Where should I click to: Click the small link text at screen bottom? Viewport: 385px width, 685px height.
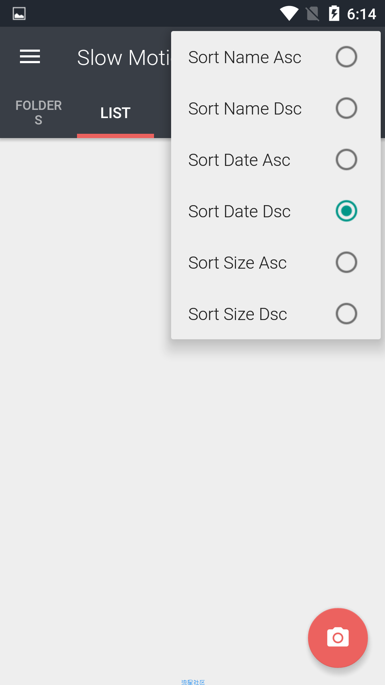click(x=193, y=682)
